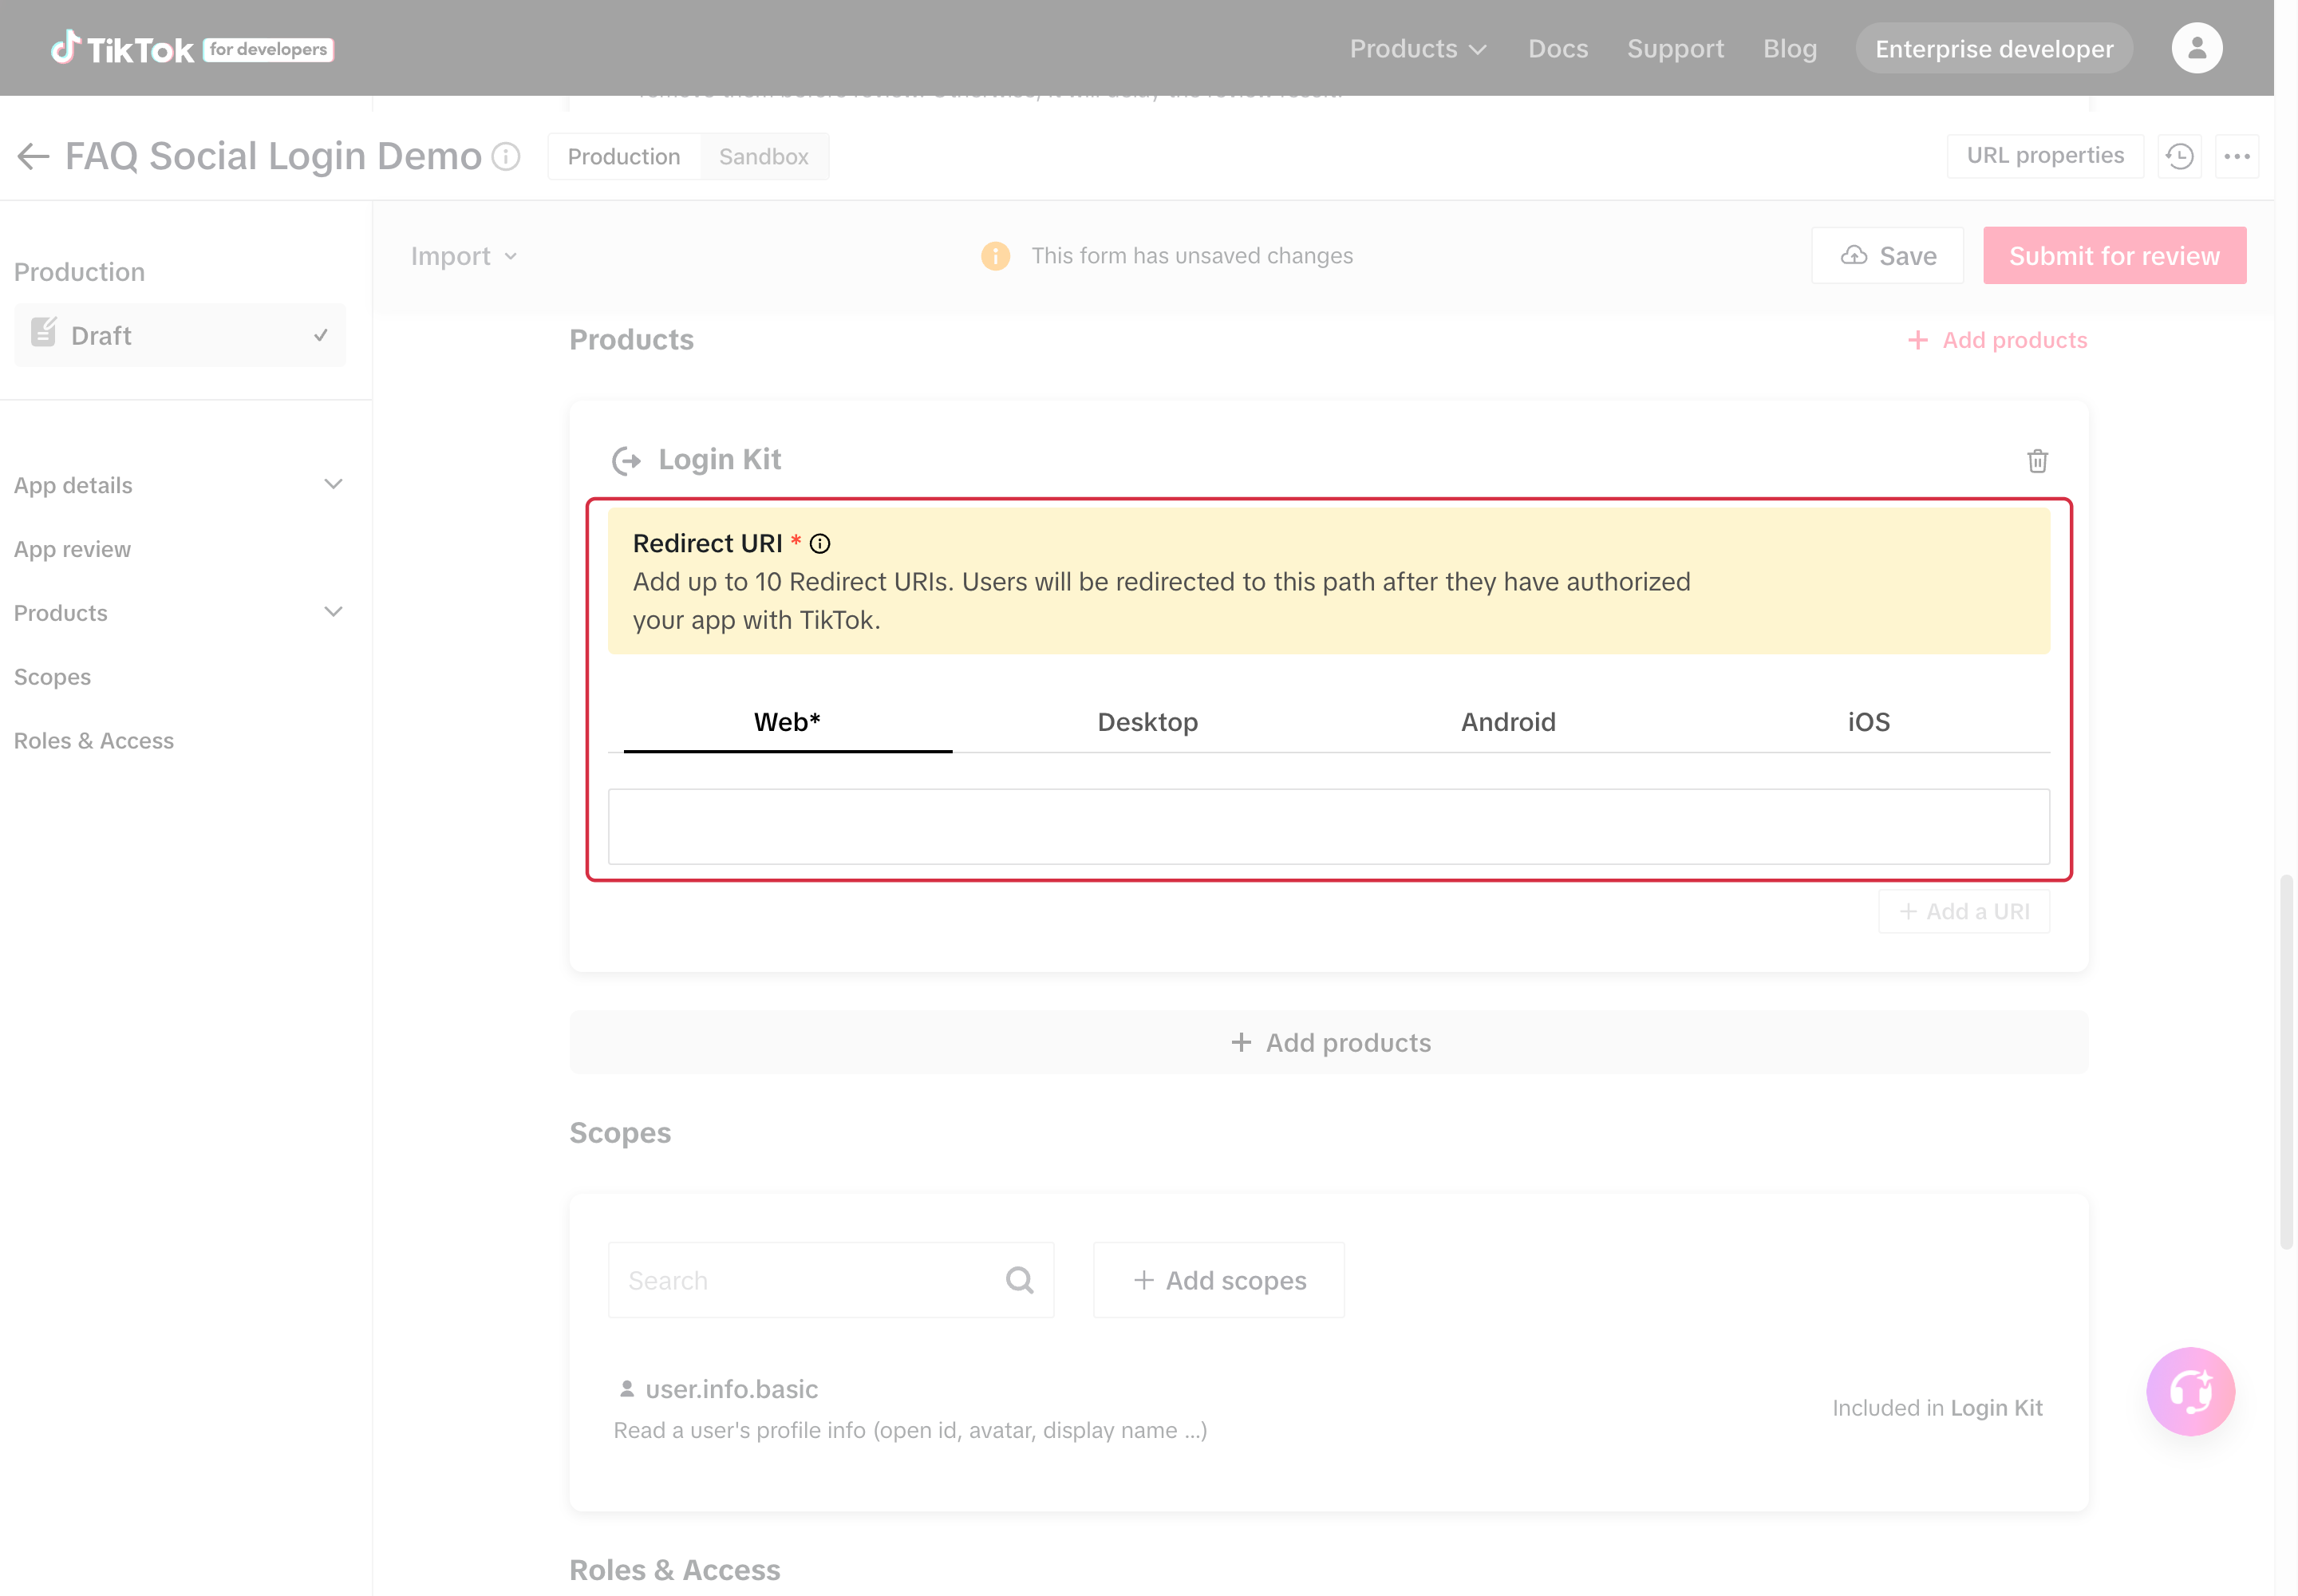Screen dimensions: 2298x1596
Task: Open the three-dot more options menu
Action: 2236,156
